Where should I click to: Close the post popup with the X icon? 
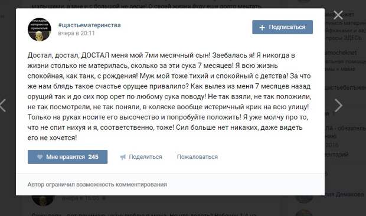click(x=338, y=15)
